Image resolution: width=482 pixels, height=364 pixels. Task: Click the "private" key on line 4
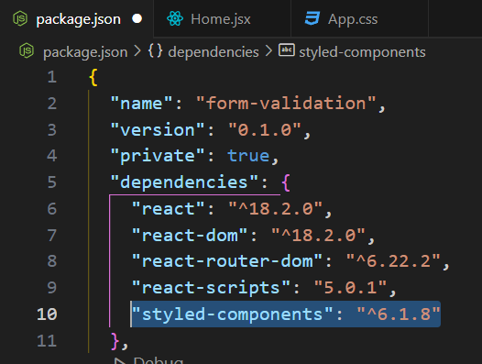[x=158, y=156]
